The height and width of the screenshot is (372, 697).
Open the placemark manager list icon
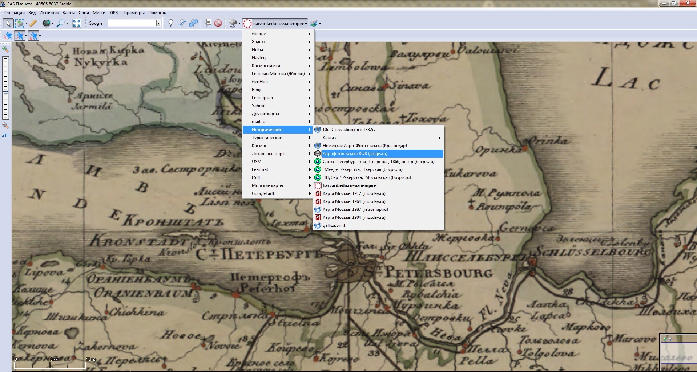[208, 23]
